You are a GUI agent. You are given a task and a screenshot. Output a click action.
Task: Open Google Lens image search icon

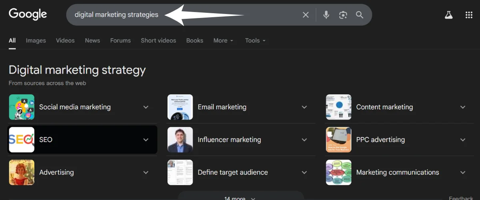tap(343, 15)
